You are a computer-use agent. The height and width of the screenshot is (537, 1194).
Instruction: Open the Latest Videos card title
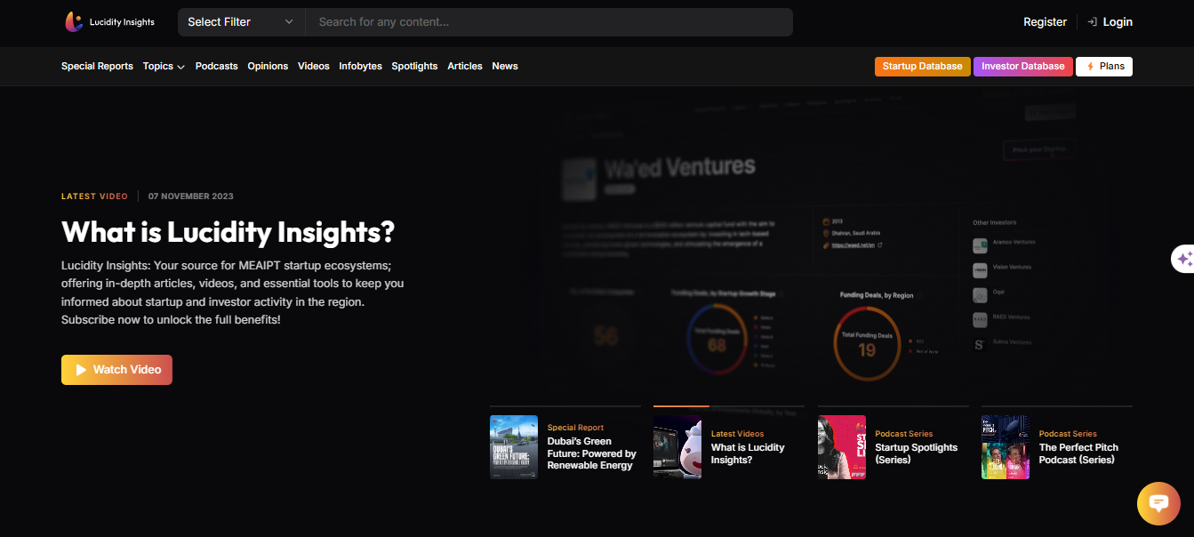748,453
